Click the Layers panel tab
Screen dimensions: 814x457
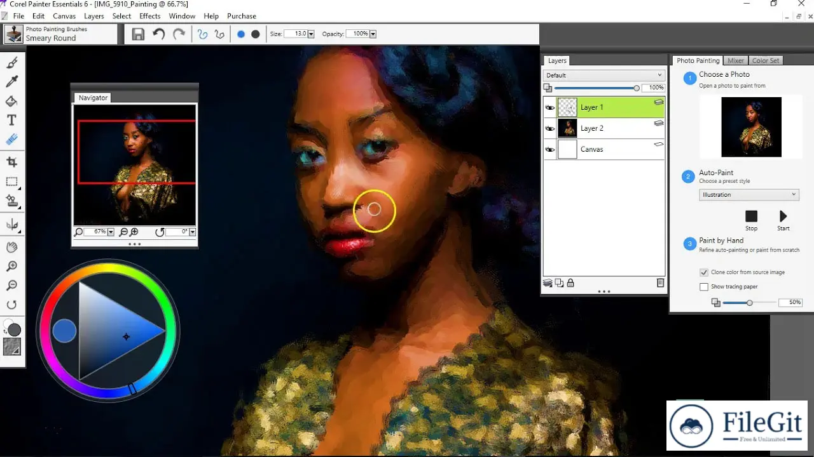coord(557,61)
